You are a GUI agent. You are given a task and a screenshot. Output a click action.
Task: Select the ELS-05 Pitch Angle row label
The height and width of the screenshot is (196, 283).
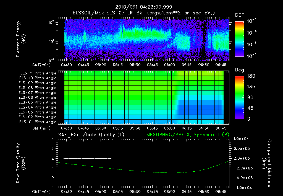pos(38,102)
